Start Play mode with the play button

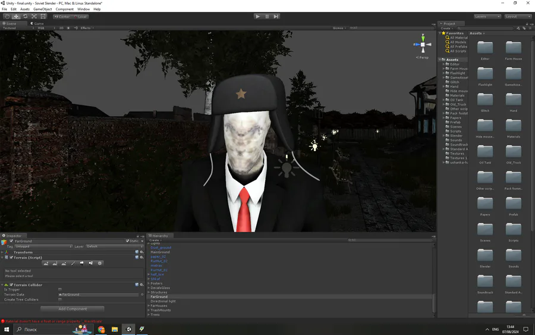tap(258, 17)
